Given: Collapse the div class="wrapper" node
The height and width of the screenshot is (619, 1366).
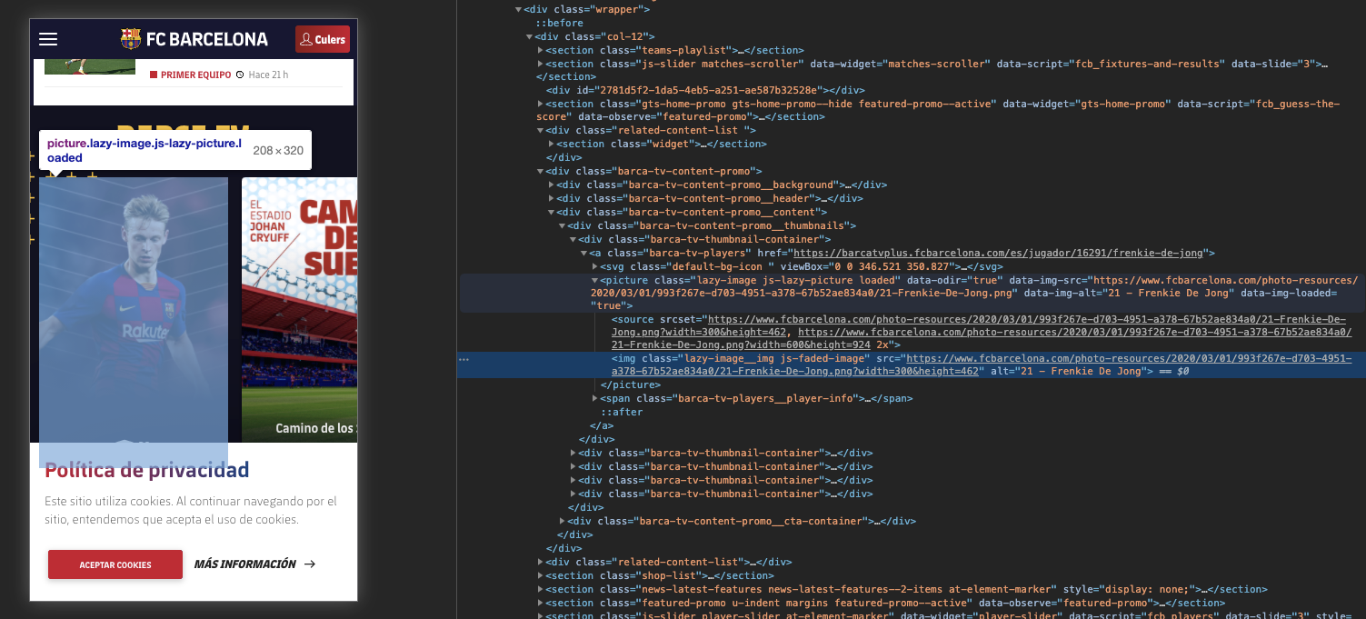Looking at the screenshot, I should pyautogui.click(x=519, y=9).
